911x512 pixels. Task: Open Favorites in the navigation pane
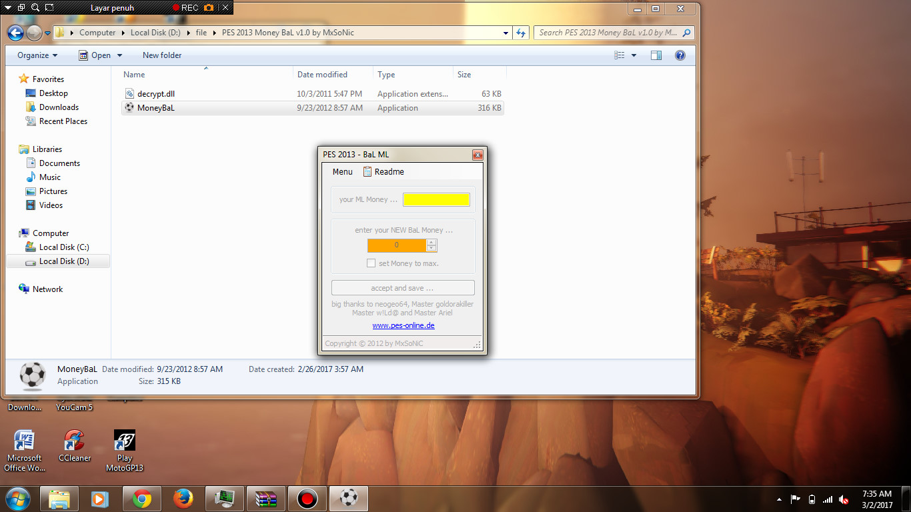(48, 79)
